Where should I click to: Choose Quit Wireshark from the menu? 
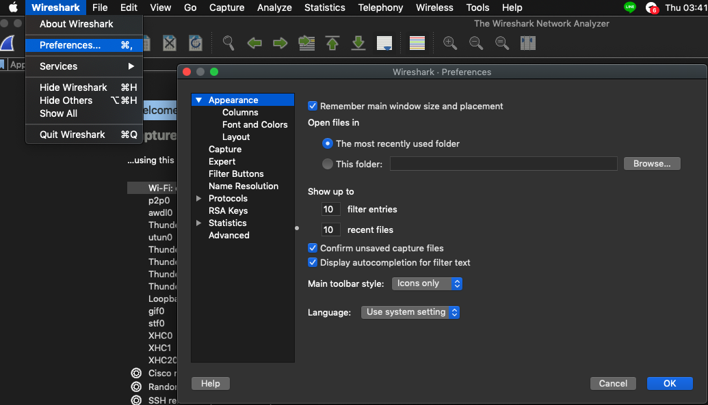[x=73, y=135]
